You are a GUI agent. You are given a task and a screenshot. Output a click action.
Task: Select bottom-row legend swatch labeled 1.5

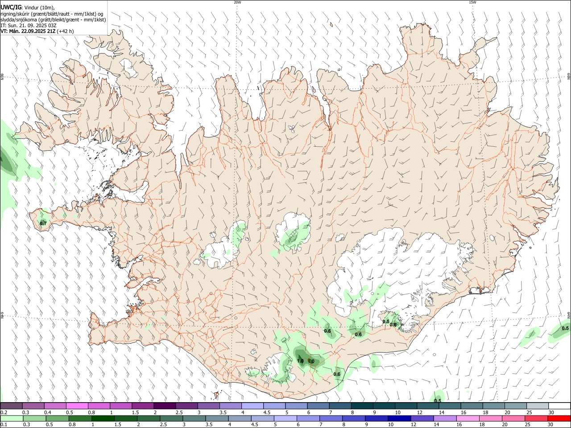click(126, 419)
